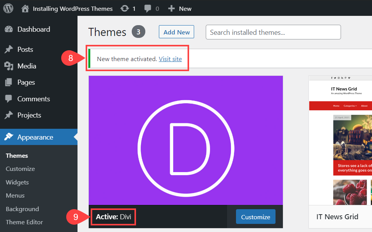Viewport: 372px width, 232px height.
Task: Click the Projects pushpin icon
Action: pyautogui.click(x=9, y=115)
